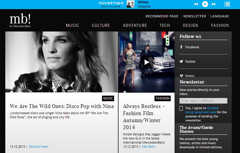The height and width of the screenshot is (153, 240).
Task: Go to the Tech section
Action: pos(165,25)
